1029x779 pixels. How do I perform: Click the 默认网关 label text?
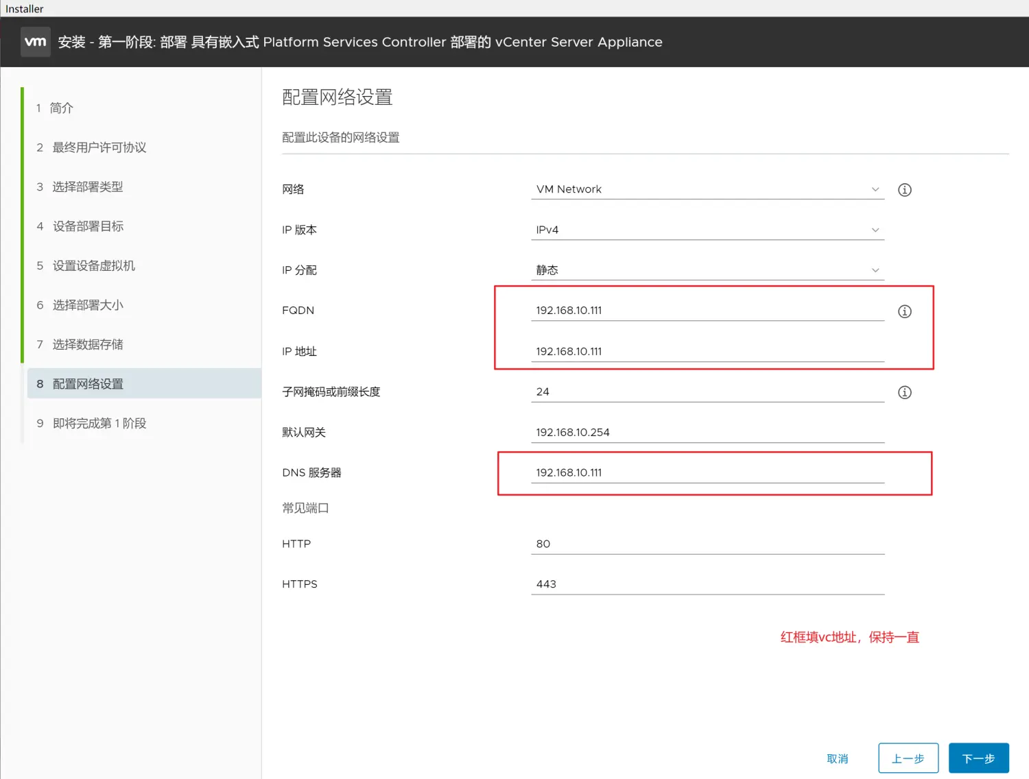coord(304,432)
